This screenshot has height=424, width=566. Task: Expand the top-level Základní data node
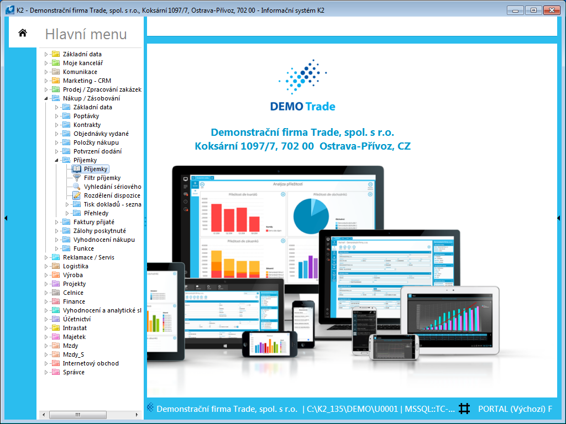coord(46,54)
